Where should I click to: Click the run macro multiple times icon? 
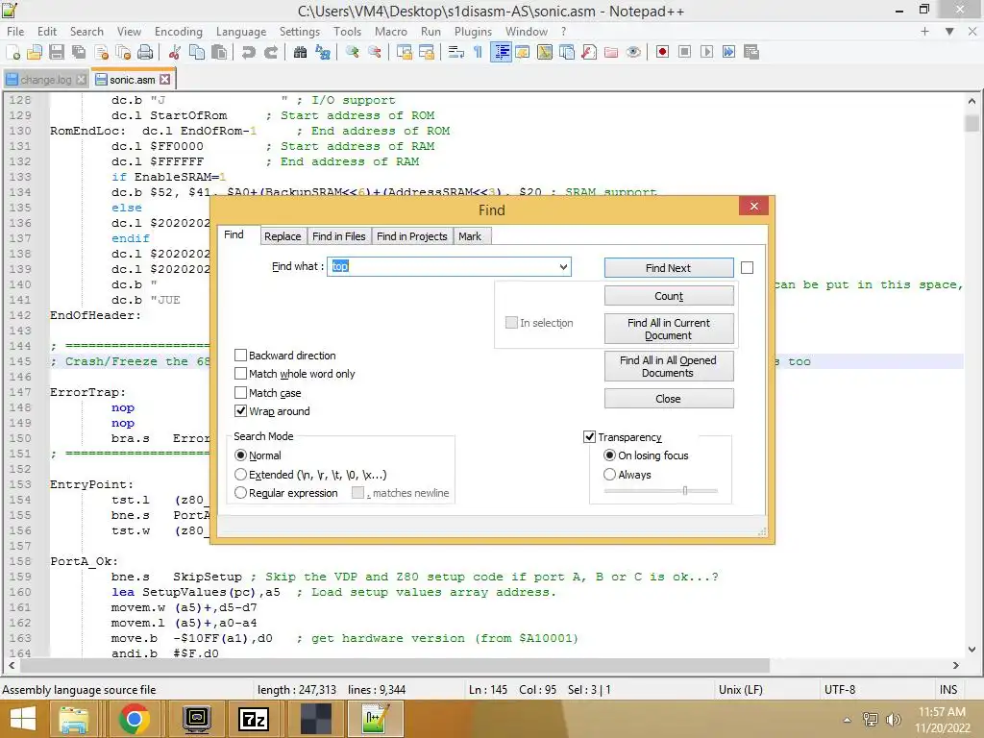pyautogui.click(x=728, y=52)
